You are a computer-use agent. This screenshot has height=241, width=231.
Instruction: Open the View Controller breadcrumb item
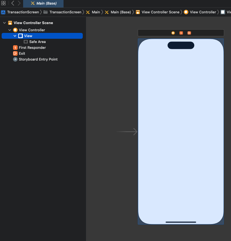pyautogui.click(x=203, y=12)
